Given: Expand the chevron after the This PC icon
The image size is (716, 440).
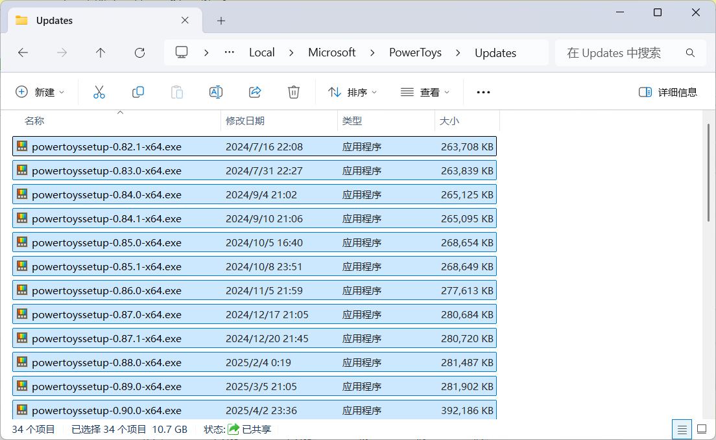Looking at the screenshot, I should pyautogui.click(x=206, y=53).
